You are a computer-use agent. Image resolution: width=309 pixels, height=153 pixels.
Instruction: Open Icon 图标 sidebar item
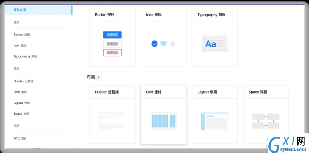tap(20, 46)
